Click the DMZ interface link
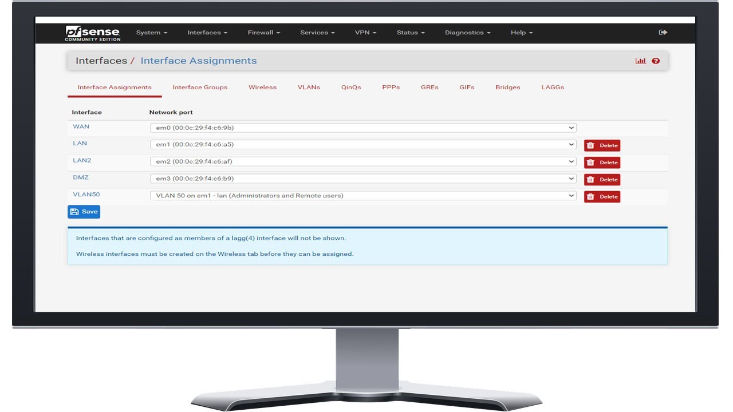The image size is (733, 412). point(81,177)
